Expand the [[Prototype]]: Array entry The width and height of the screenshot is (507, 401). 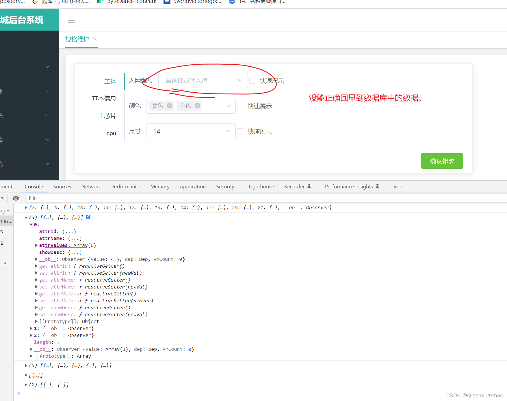click(31, 356)
